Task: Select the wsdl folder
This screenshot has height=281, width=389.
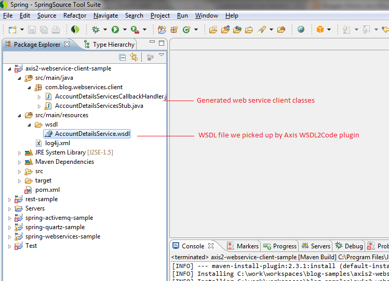Action: click(x=46, y=124)
